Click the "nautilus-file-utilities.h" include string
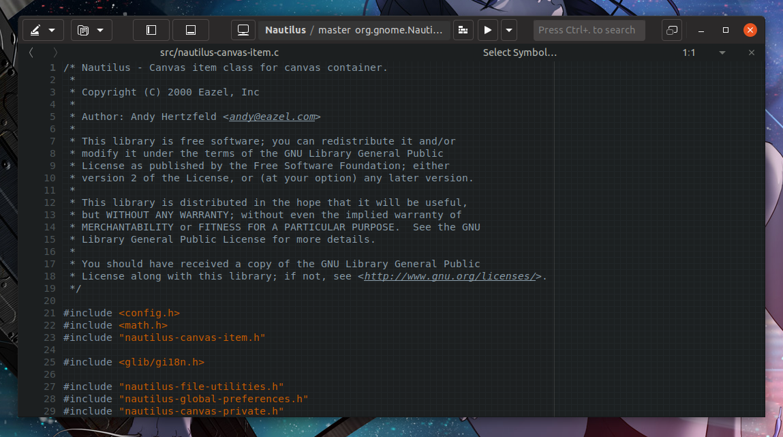This screenshot has height=437, width=783. coord(201,387)
